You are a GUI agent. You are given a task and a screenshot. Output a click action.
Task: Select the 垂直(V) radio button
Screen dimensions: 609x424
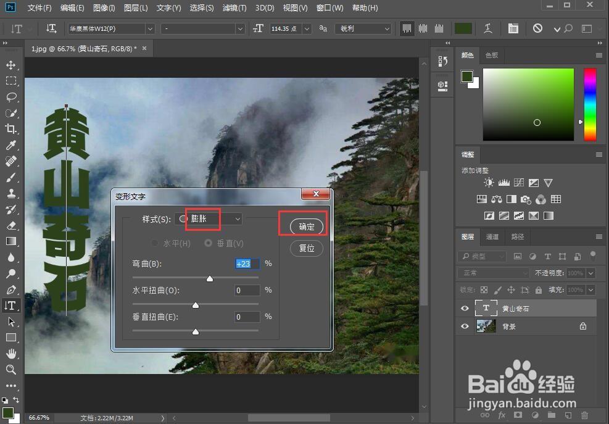208,243
